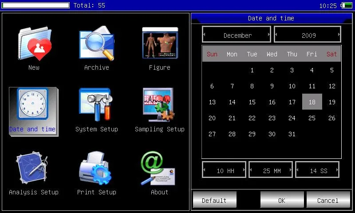
Task: Go to previous month using left arrow
Action: pyautogui.click(x=205, y=35)
